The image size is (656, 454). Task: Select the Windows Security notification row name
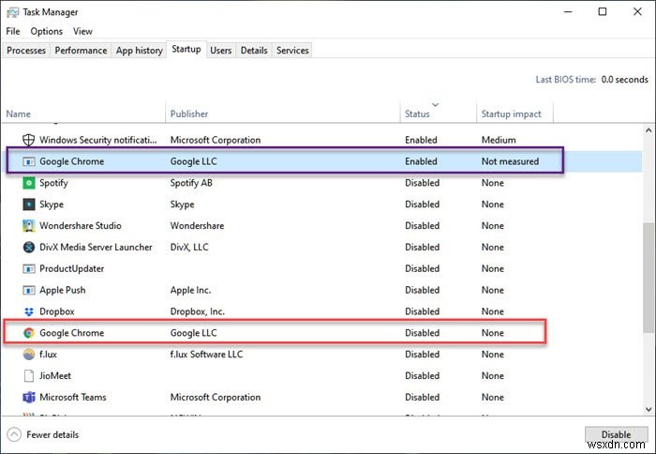[x=97, y=140]
